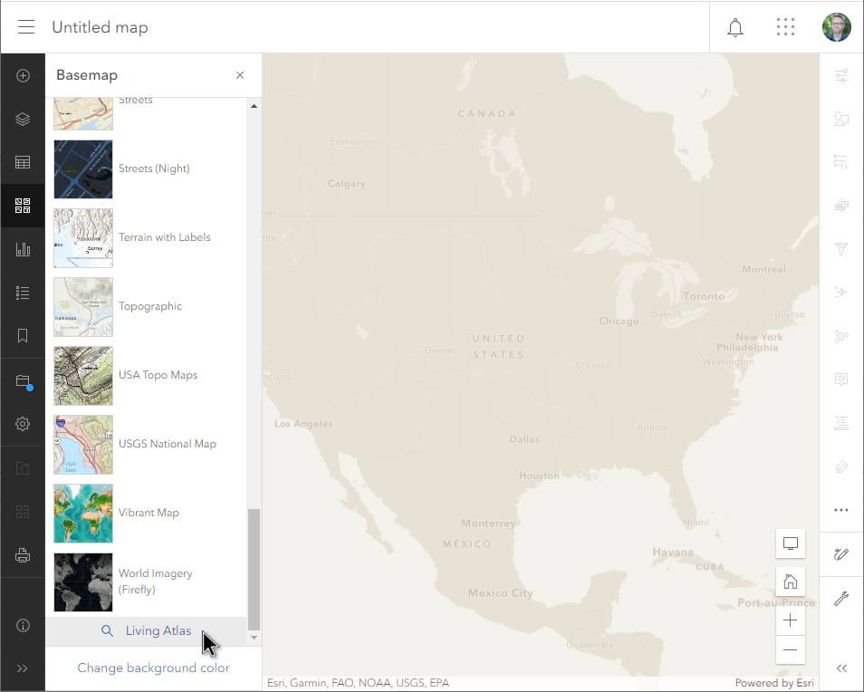
Task: Open the Charts panel
Action: [x=23, y=248]
